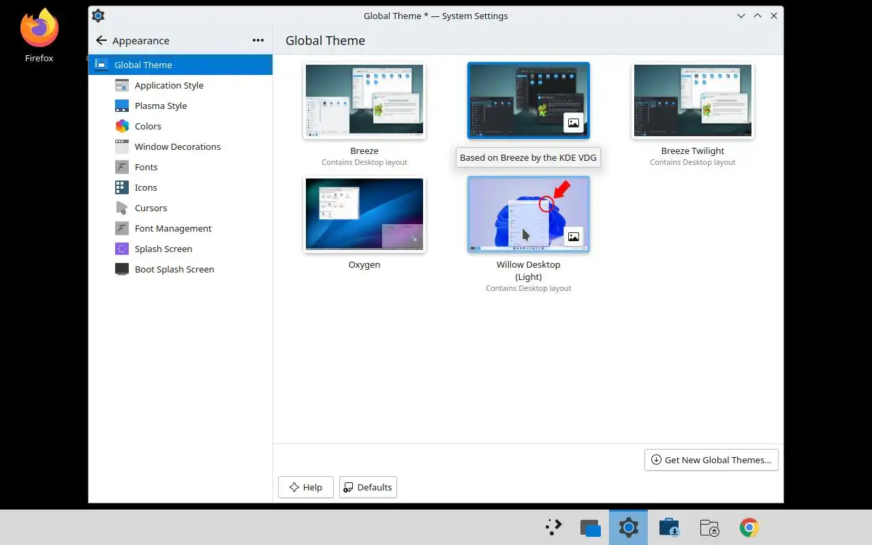
Task: Select the Fonts text label
Action: pos(146,167)
